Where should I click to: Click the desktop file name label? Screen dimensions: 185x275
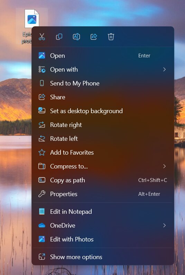point(27,37)
